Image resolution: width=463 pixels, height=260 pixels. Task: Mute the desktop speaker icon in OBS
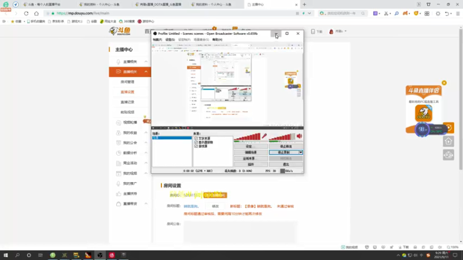point(299,136)
